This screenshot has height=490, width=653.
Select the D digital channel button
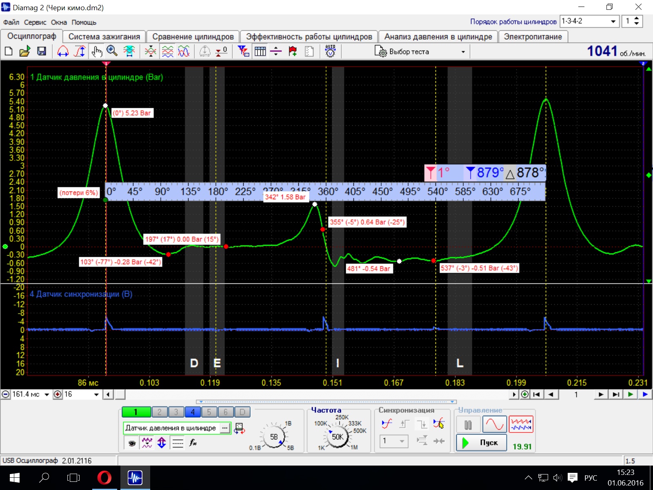242,412
